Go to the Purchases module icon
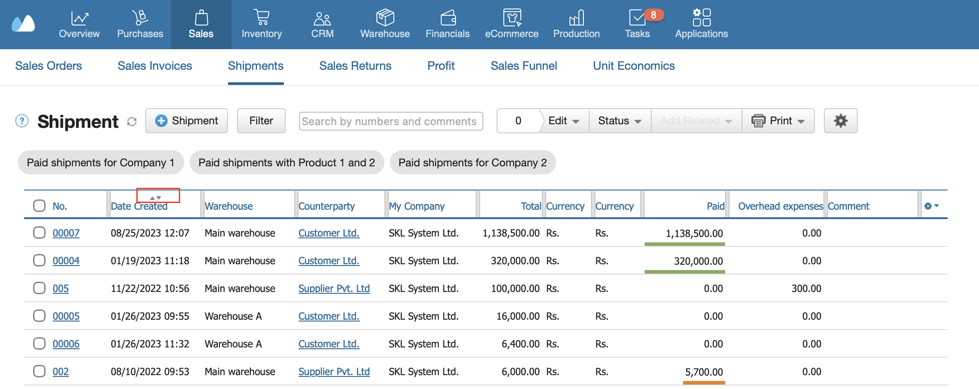Viewport: 979px width, 389px height. [140, 18]
